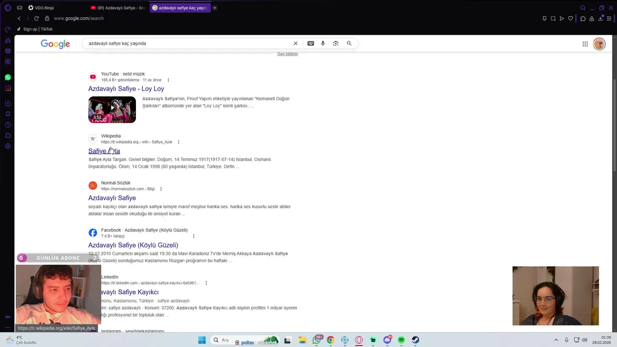
Task: Take a snapshot with capture icon
Action: coord(553,18)
